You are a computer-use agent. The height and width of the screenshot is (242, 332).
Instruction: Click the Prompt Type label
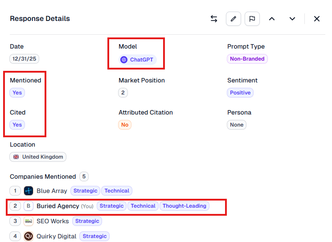246,47
